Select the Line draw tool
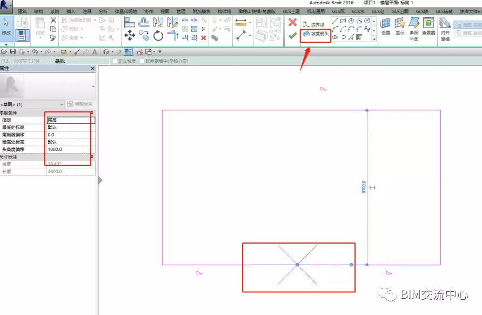 (x=335, y=21)
